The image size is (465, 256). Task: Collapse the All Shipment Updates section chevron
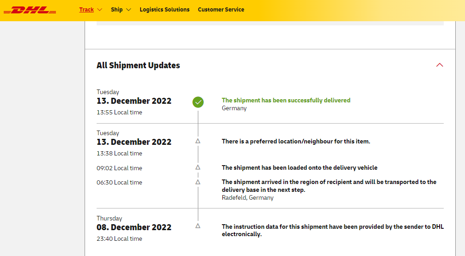click(x=440, y=65)
